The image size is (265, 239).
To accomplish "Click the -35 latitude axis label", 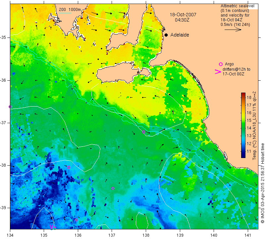I will pos(5,38).
